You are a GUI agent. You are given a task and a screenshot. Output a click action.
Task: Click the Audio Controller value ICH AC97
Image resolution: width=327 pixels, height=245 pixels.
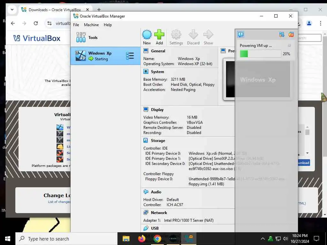tap(175, 204)
